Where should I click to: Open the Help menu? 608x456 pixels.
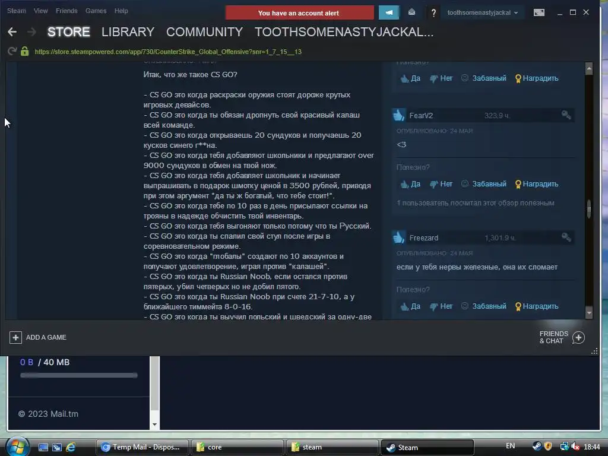pos(121,11)
